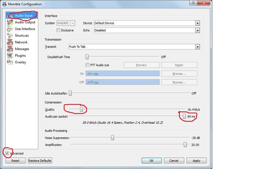266x169 pixels.
Task: Click the Shortcuts sidebar icon
Action: click(x=10, y=36)
